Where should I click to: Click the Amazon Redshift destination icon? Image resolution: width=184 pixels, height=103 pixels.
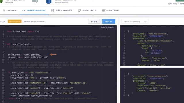tap(49, 2)
